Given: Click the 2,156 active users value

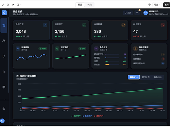Looking at the screenshot, I should point(59,32).
